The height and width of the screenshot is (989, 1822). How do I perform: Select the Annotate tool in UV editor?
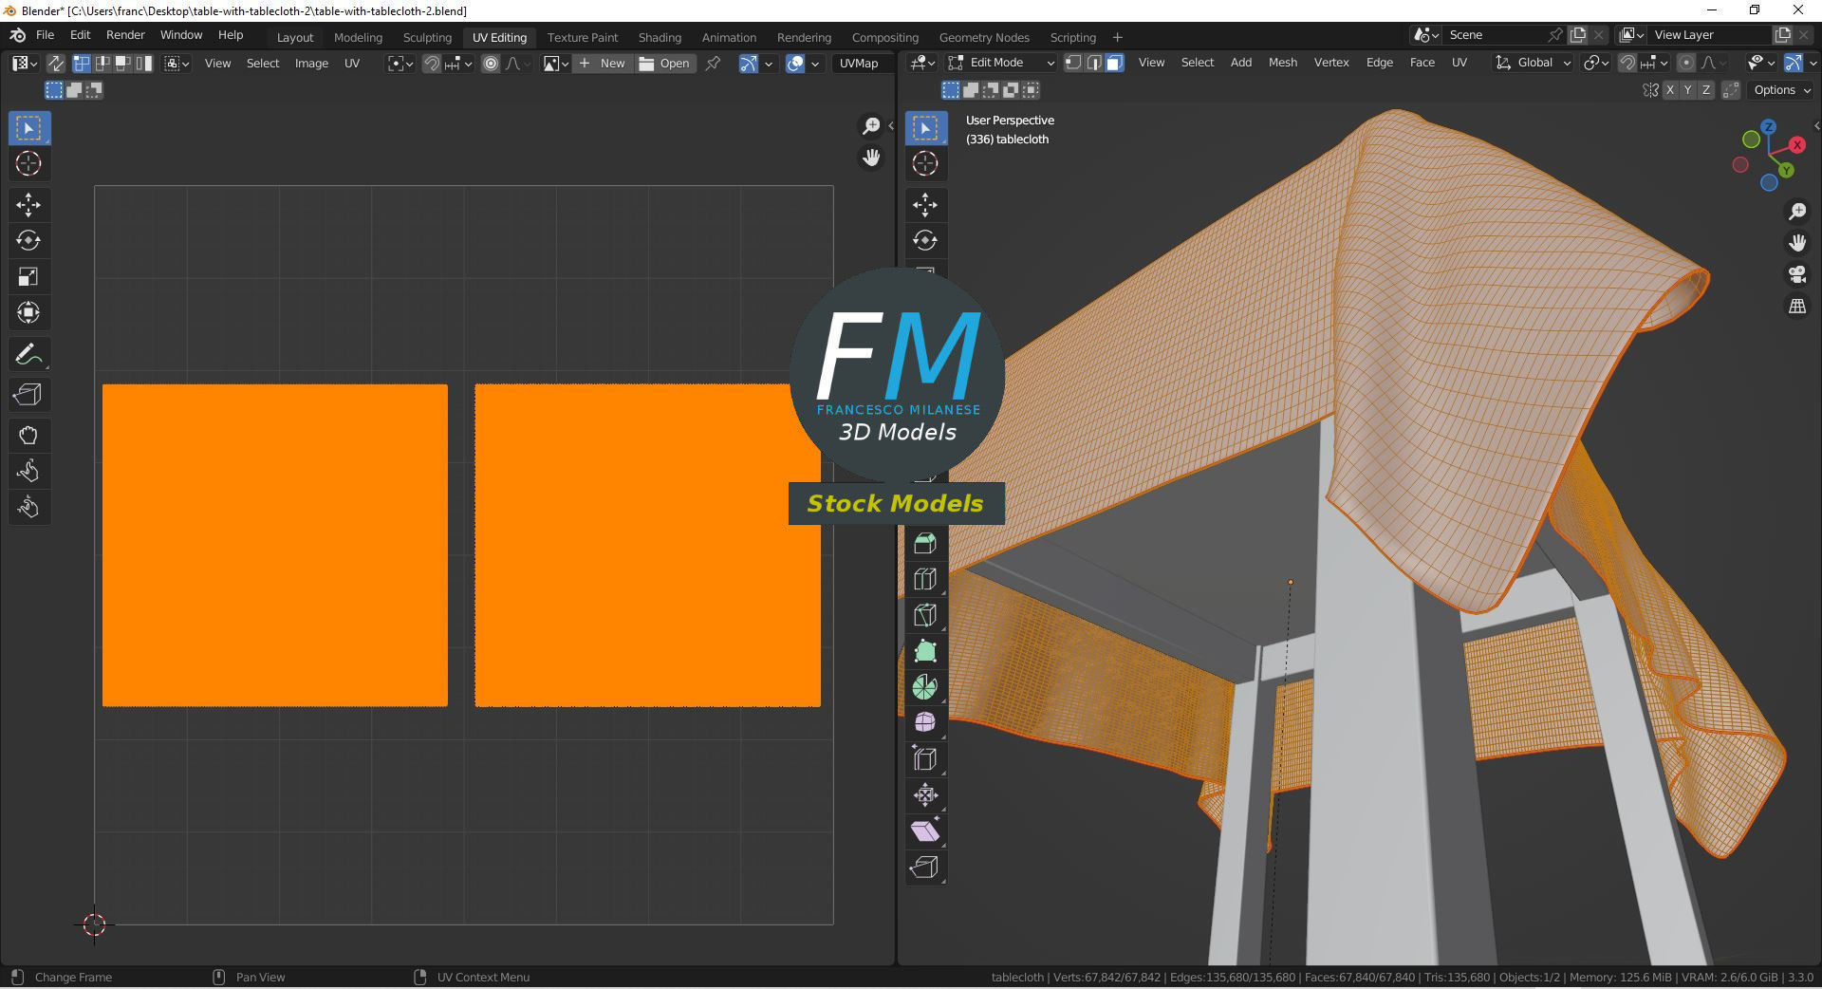(x=28, y=355)
